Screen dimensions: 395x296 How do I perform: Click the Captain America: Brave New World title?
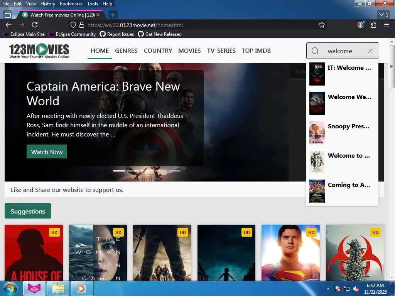pyautogui.click(x=103, y=93)
